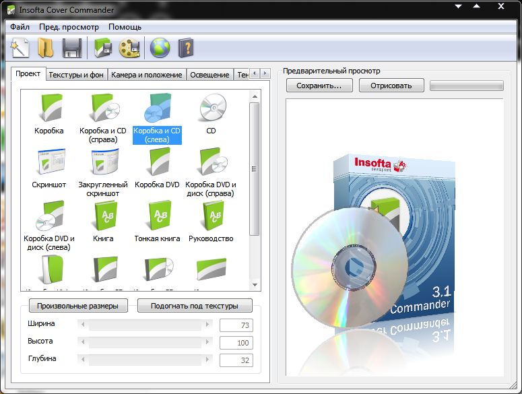Select Закругленный скриншот template
This screenshot has height=394, width=522.
pyautogui.click(x=103, y=172)
